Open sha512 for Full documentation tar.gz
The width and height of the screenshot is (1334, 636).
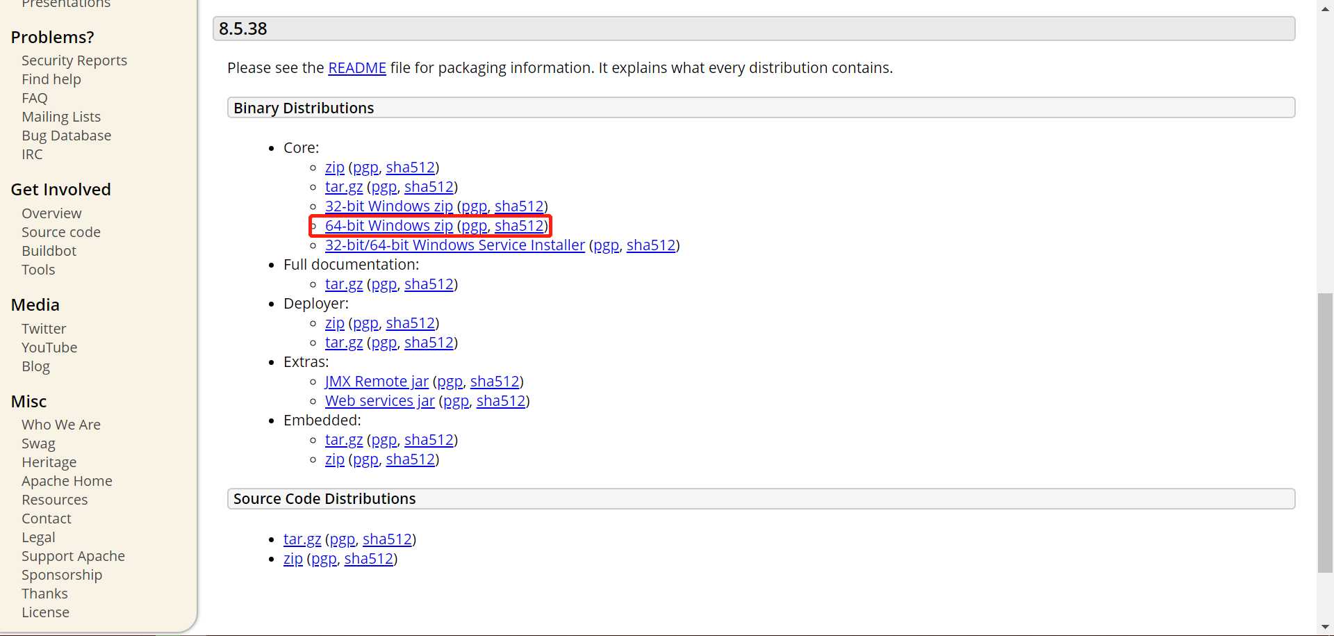429,284
